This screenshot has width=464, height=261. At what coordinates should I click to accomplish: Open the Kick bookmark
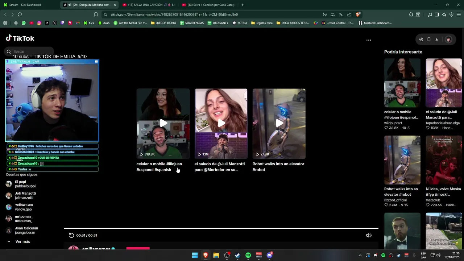[x=89, y=23]
